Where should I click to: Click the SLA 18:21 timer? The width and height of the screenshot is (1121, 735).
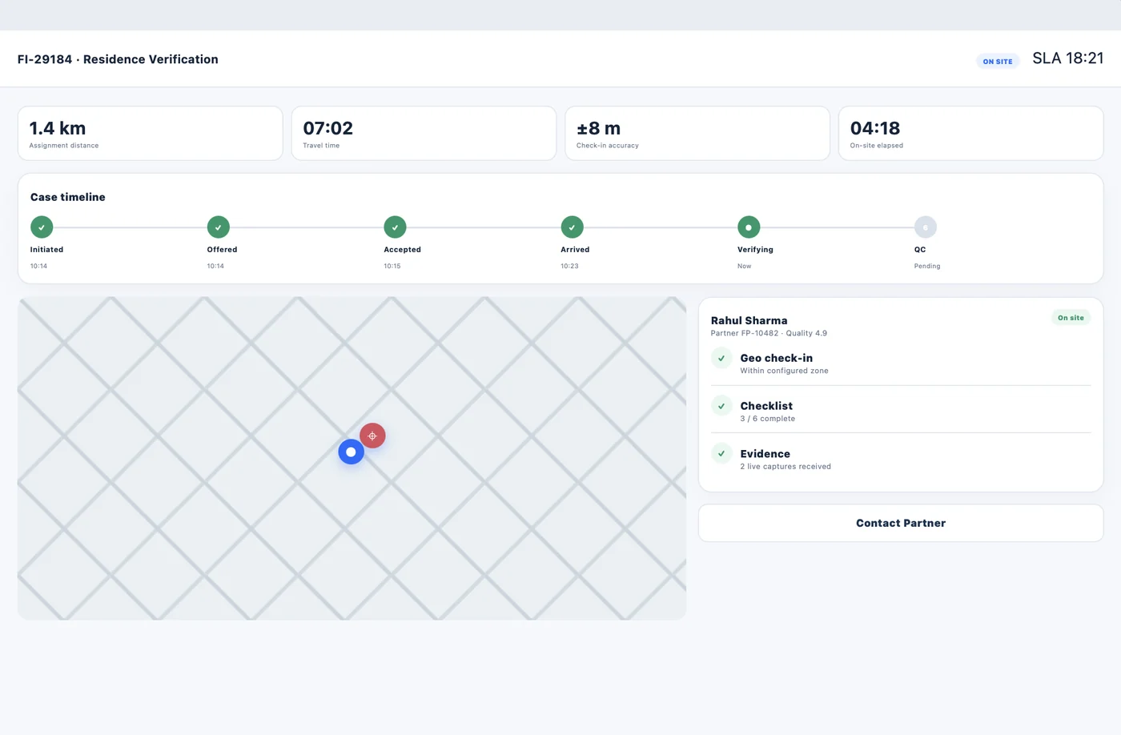pyautogui.click(x=1068, y=58)
